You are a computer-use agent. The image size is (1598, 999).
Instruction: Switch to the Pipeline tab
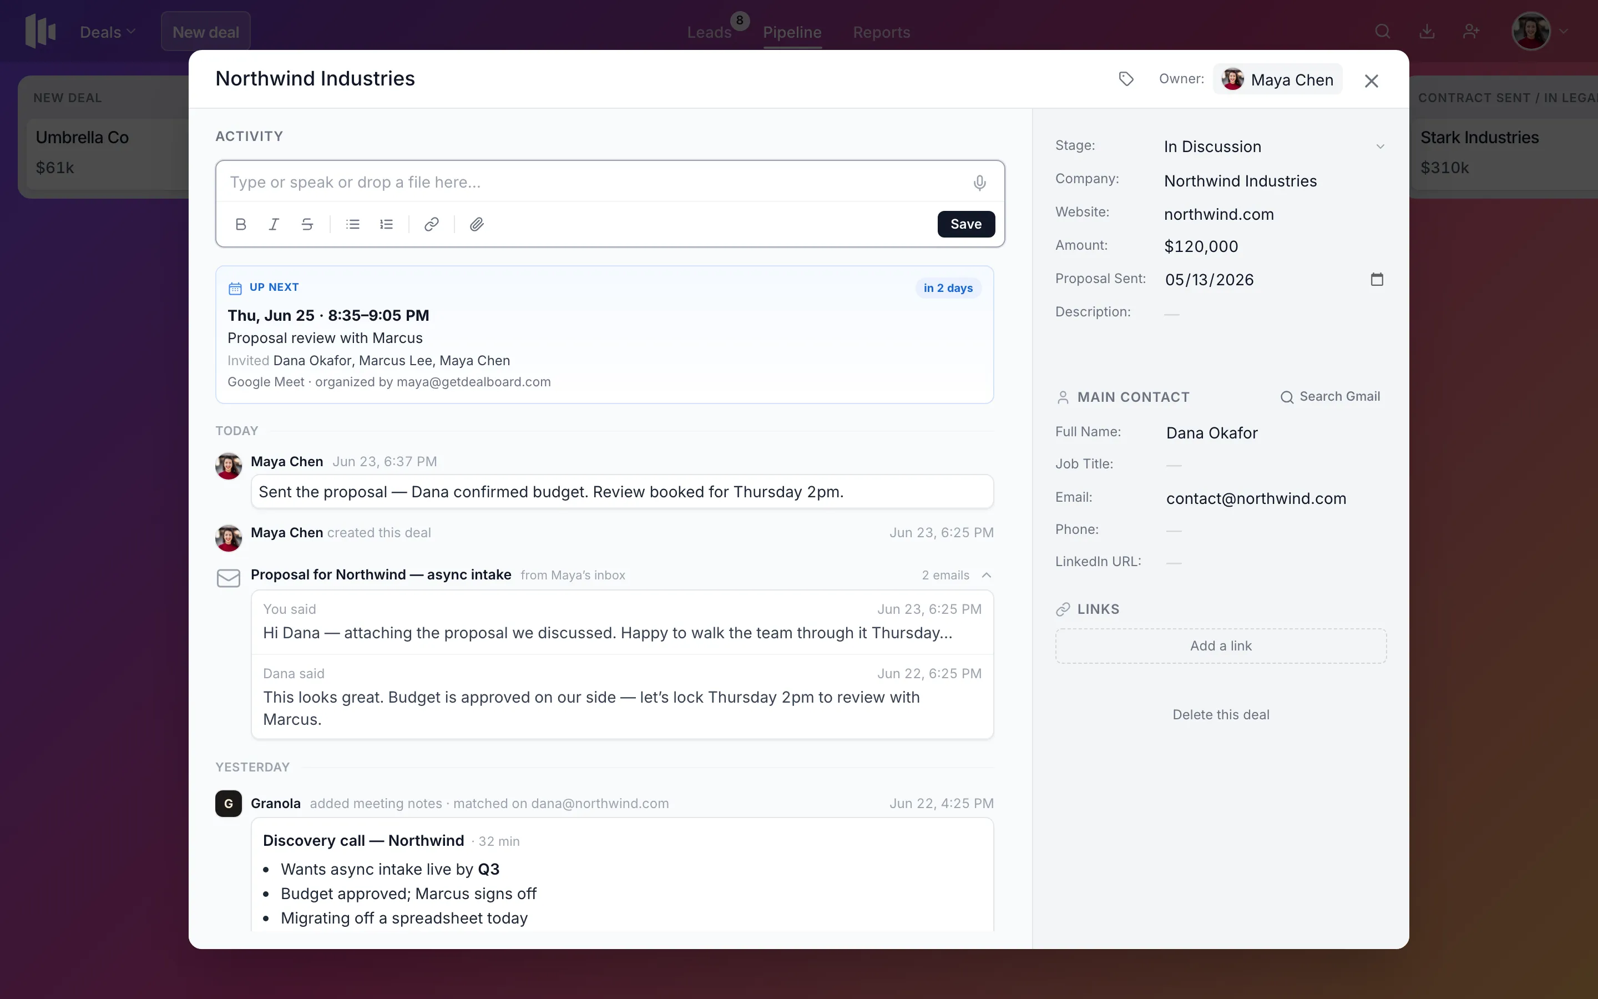click(x=792, y=32)
